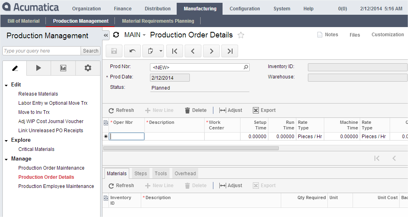
Task: Export operations grid to Excel
Action: coord(264,110)
